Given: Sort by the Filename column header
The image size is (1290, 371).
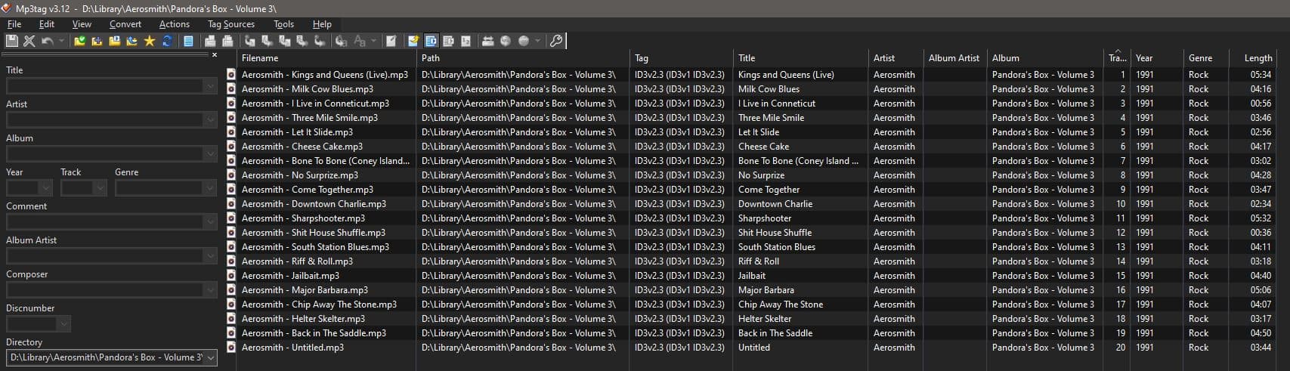Looking at the screenshot, I should coord(326,58).
